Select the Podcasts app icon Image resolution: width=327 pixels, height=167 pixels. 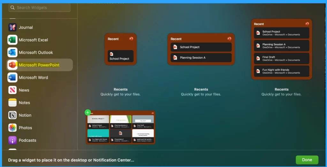(12, 140)
